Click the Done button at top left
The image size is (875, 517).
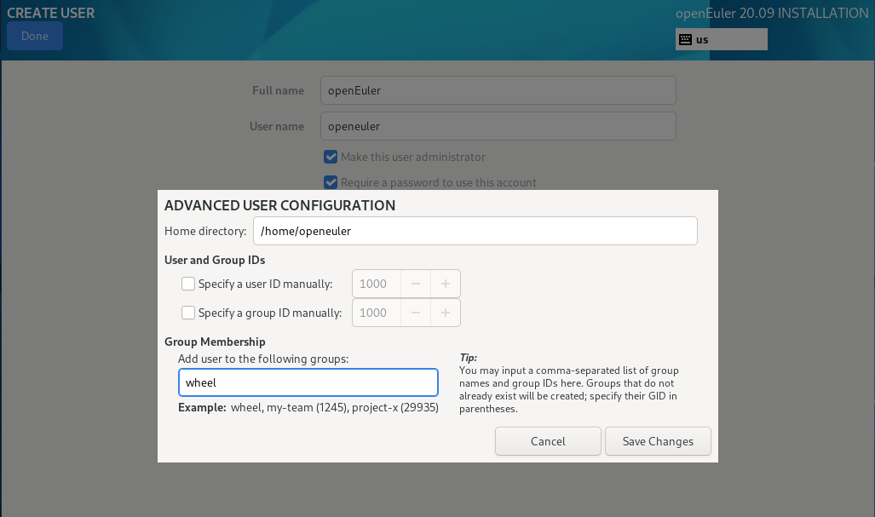(x=35, y=36)
